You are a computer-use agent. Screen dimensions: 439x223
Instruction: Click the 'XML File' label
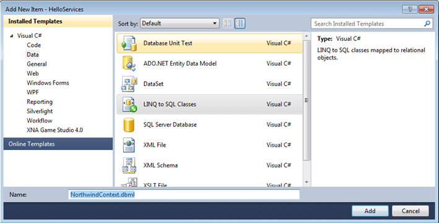pos(155,145)
